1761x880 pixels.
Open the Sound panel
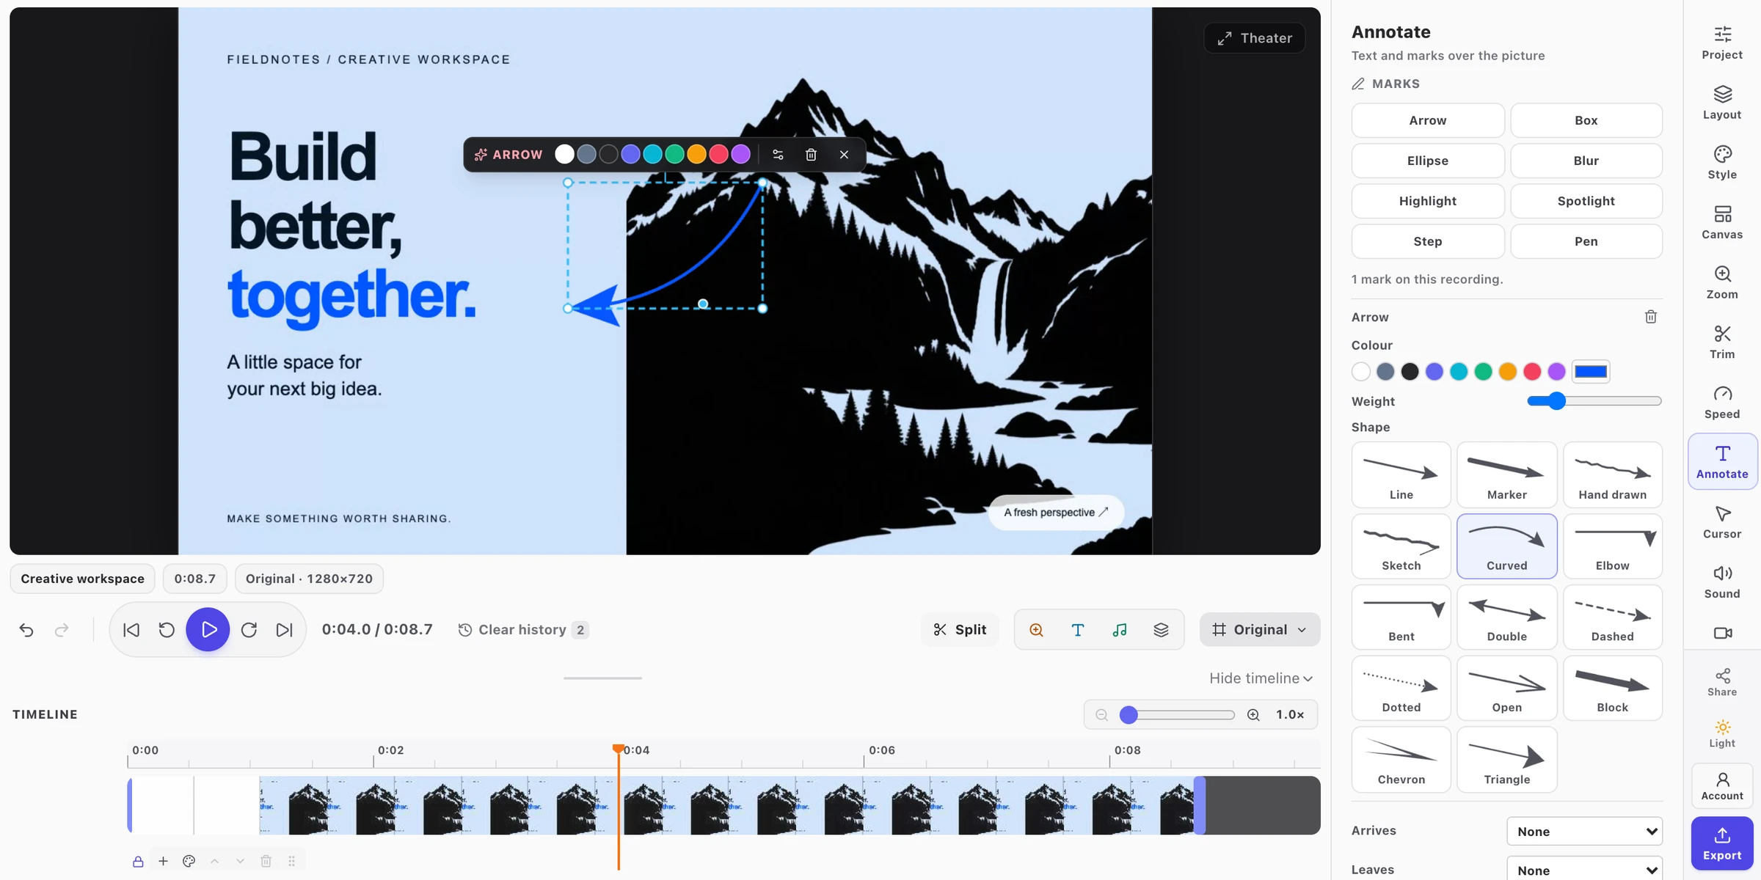(1722, 582)
